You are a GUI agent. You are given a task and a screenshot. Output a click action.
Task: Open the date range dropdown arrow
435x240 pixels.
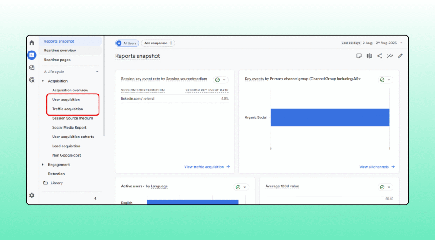pos(401,43)
